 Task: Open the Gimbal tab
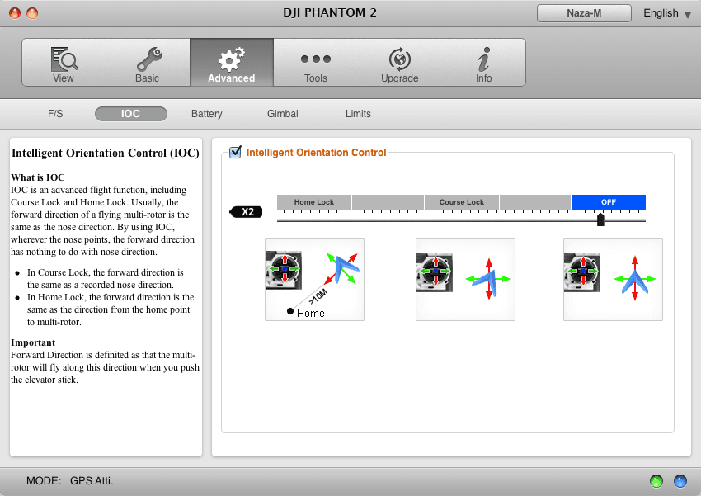(x=282, y=114)
